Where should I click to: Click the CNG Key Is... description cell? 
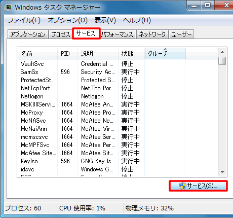coord(98,161)
